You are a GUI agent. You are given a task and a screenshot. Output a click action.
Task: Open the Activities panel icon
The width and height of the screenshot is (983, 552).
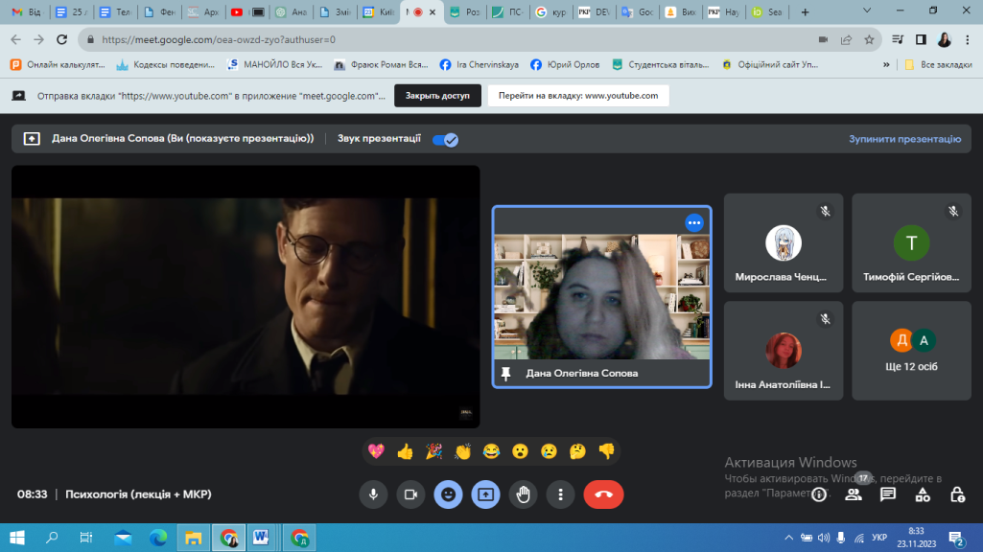(922, 494)
